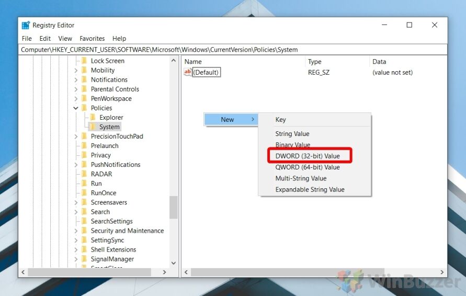Expand the PenWorkspace key
The image size is (466, 296).
[x=76, y=99]
